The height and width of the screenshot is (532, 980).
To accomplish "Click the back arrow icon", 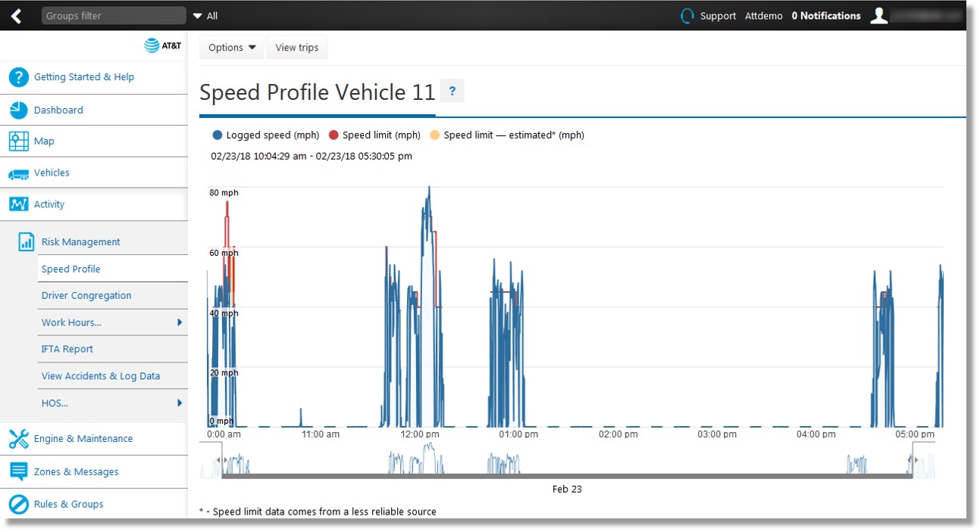I will [x=16, y=16].
